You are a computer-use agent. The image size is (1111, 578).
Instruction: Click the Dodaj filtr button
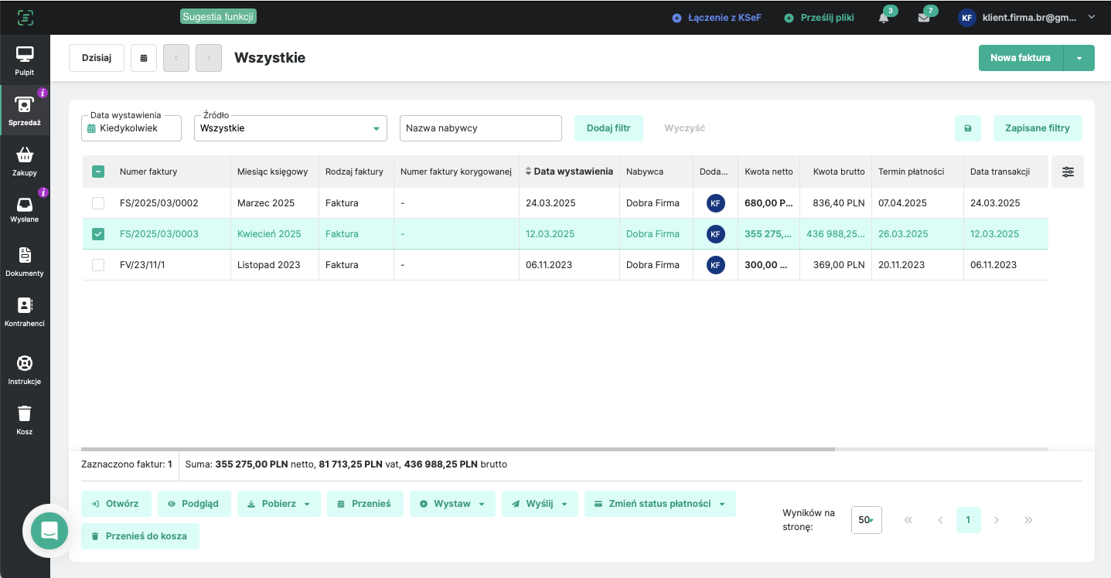[608, 128]
